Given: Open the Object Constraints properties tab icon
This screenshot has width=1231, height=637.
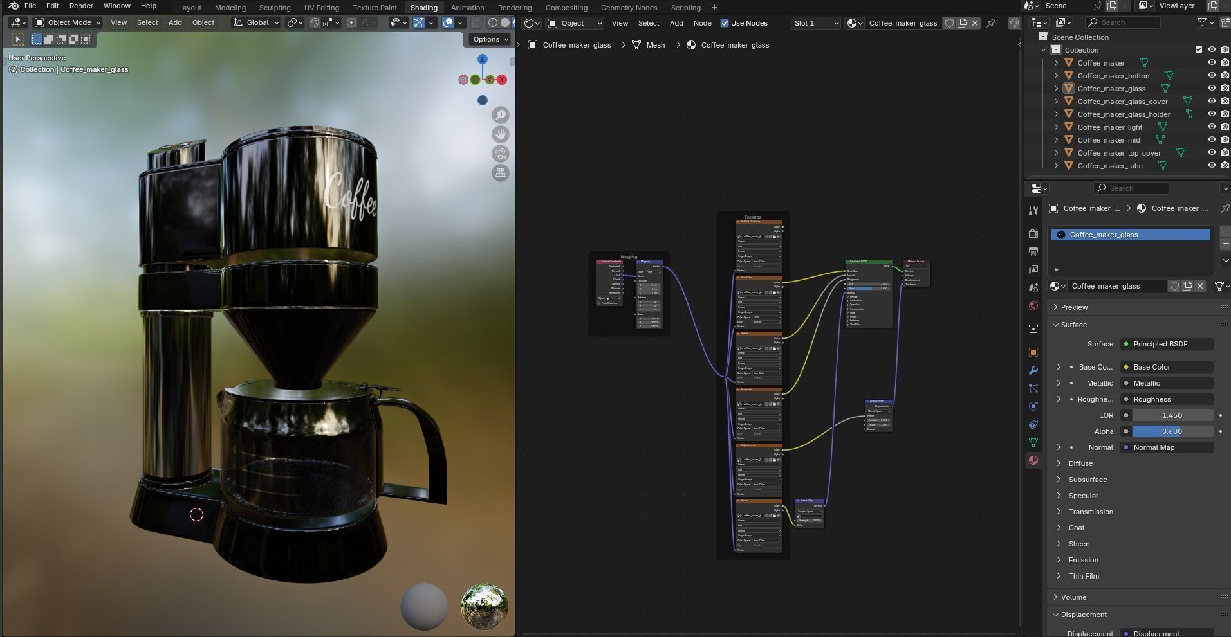Looking at the screenshot, I should click(1033, 424).
